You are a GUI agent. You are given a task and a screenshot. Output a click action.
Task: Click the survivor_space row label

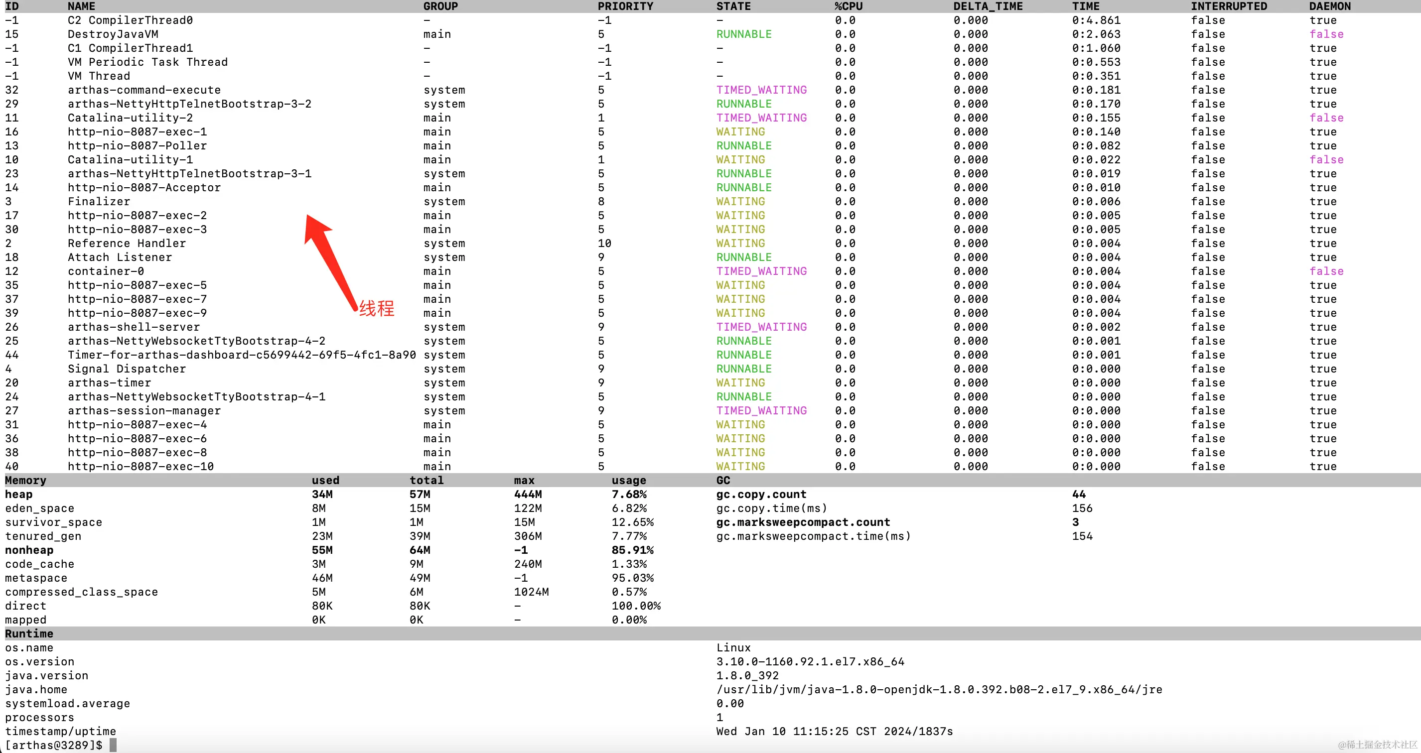click(53, 522)
